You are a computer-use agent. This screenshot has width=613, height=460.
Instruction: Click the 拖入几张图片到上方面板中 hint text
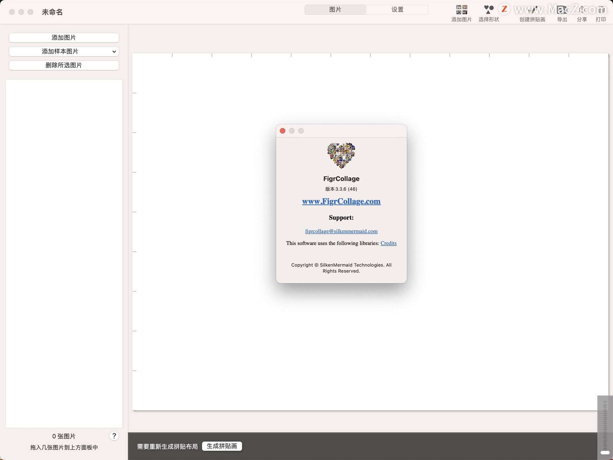pyautogui.click(x=64, y=448)
